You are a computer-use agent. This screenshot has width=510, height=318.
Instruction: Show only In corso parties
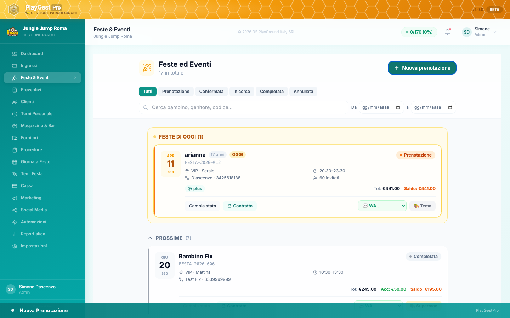[x=242, y=92]
